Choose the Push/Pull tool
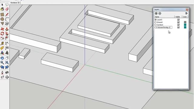Screen dimensions: 194x109 click(x=7, y=29)
